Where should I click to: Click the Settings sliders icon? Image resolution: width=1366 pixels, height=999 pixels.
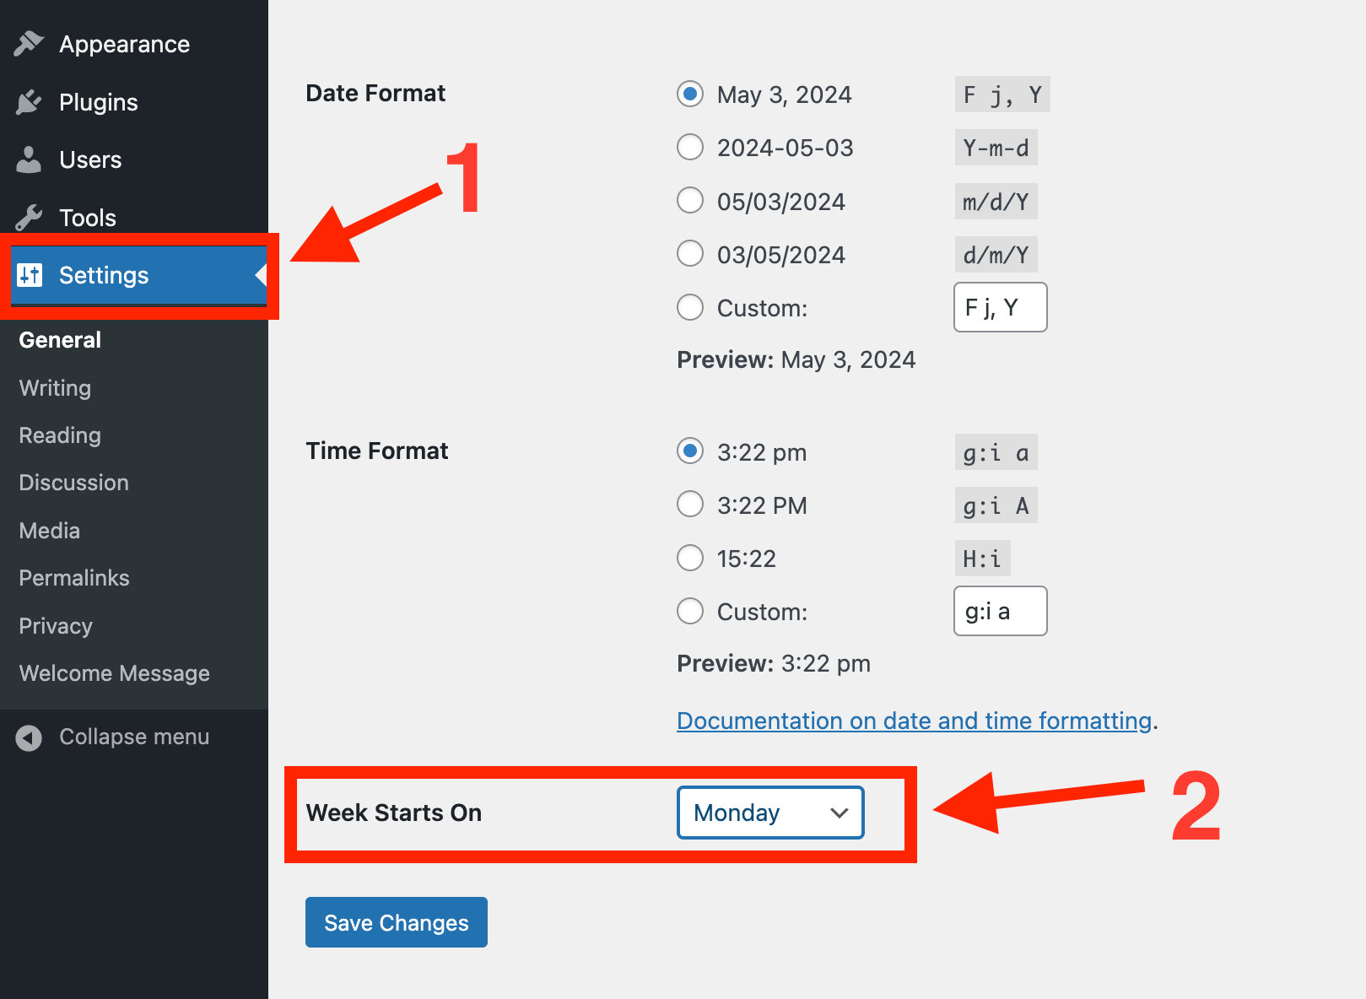29,275
